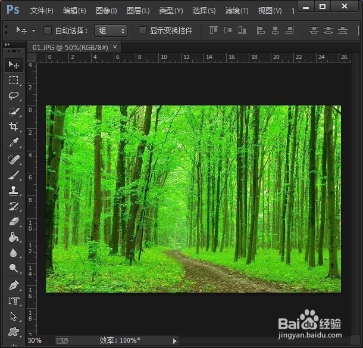363x348 pixels.
Task: Open the 文件(F) menu
Action: (x=42, y=11)
